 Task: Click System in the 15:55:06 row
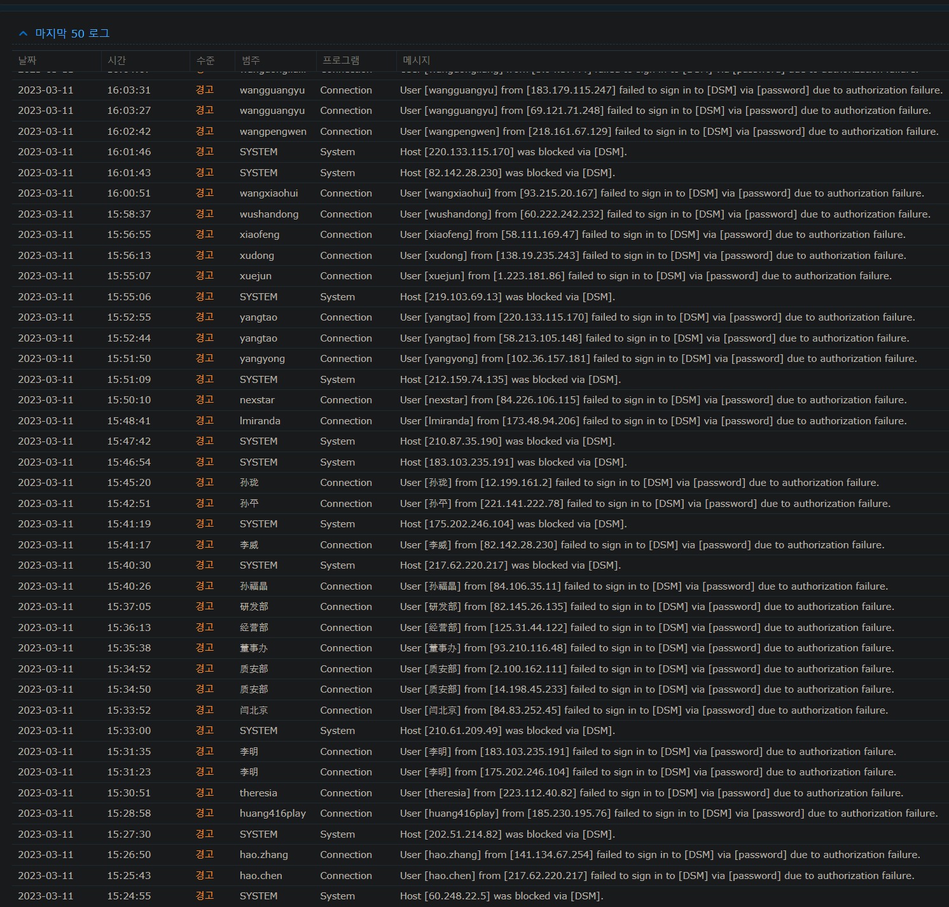coord(338,297)
